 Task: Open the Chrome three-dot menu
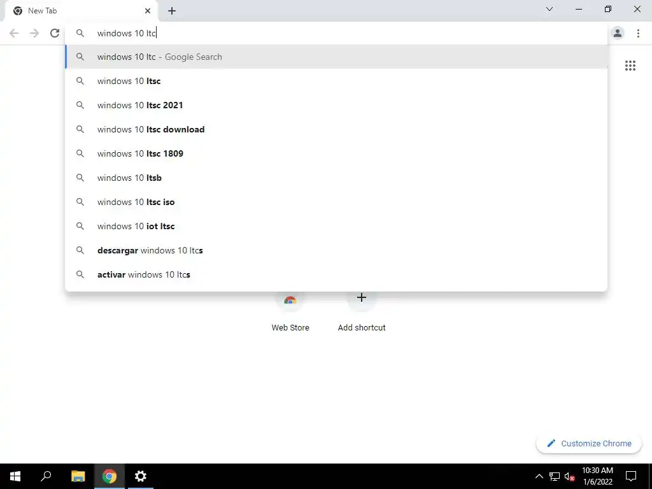[x=638, y=33]
